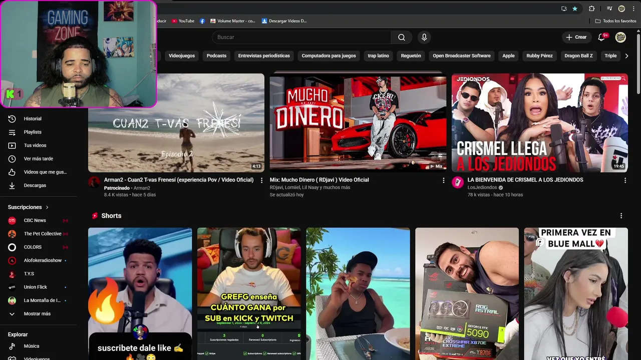Click the install app icon in address bar
Image resolution: width=641 pixels, height=360 pixels.
564,8
